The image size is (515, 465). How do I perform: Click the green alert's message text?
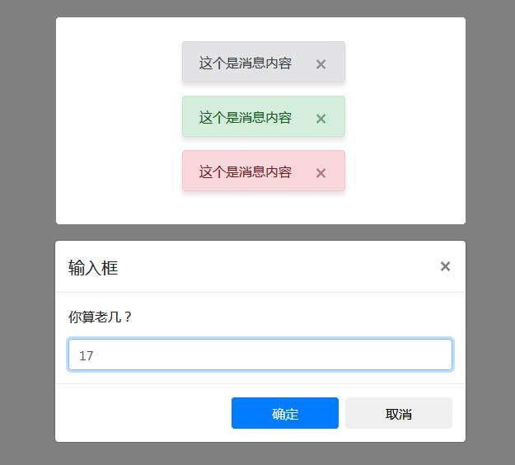point(245,118)
